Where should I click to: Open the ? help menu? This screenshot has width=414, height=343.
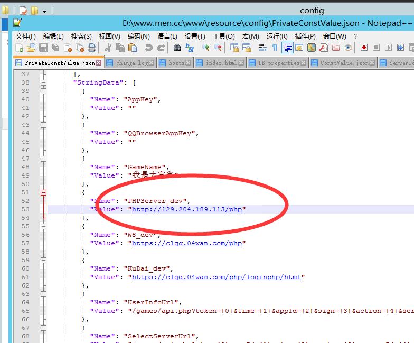(355, 36)
